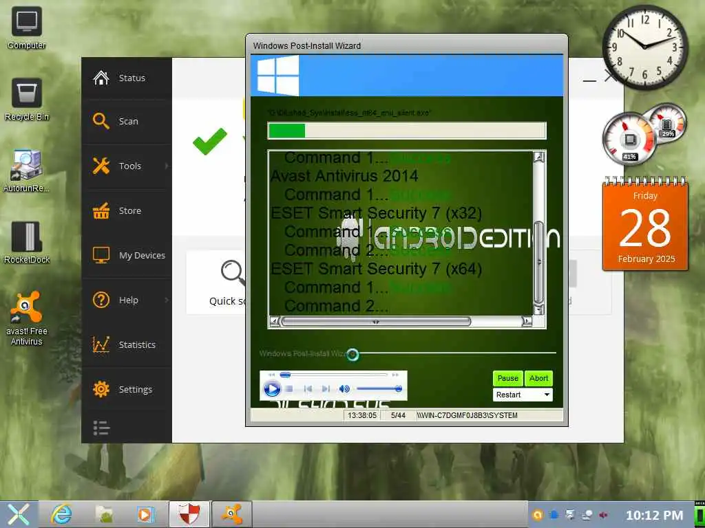The width and height of the screenshot is (705, 528).
Task: Select the 'Avast Antivirus 2014' log entry
Action: pyautogui.click(x=344, y=176)
